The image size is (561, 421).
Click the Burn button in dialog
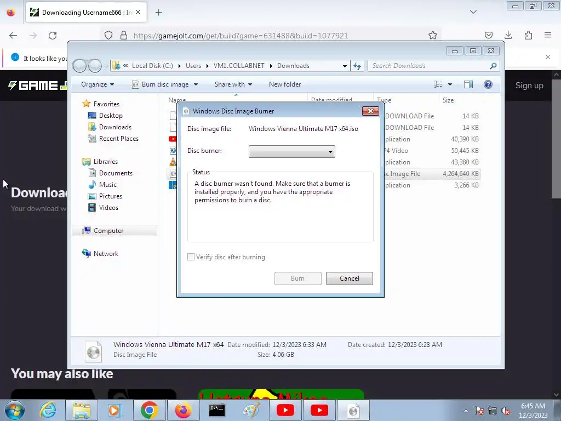point(297,278)
